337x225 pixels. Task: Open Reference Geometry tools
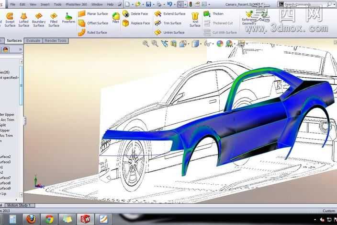tap(249, 18)
